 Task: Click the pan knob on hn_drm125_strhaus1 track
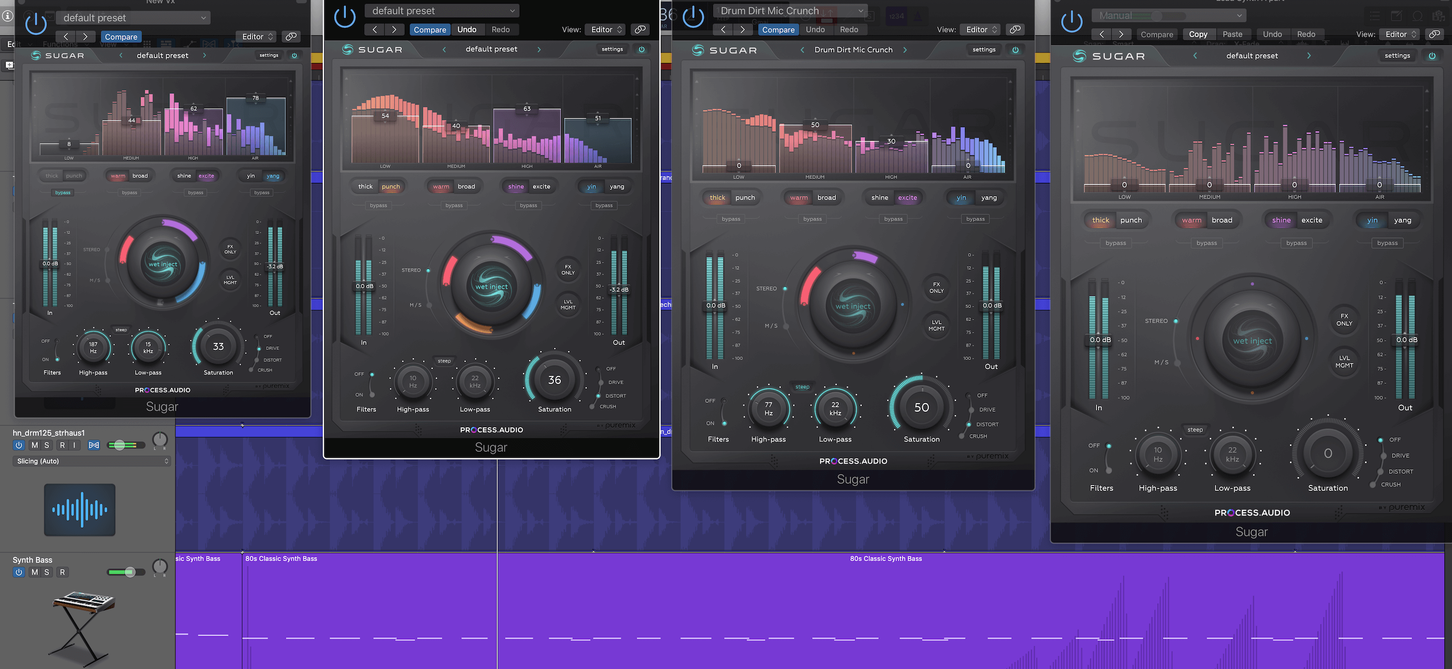tap(160, 440)
